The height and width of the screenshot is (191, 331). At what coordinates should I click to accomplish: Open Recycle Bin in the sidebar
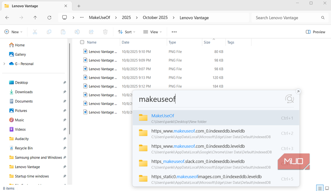point(21,148)
